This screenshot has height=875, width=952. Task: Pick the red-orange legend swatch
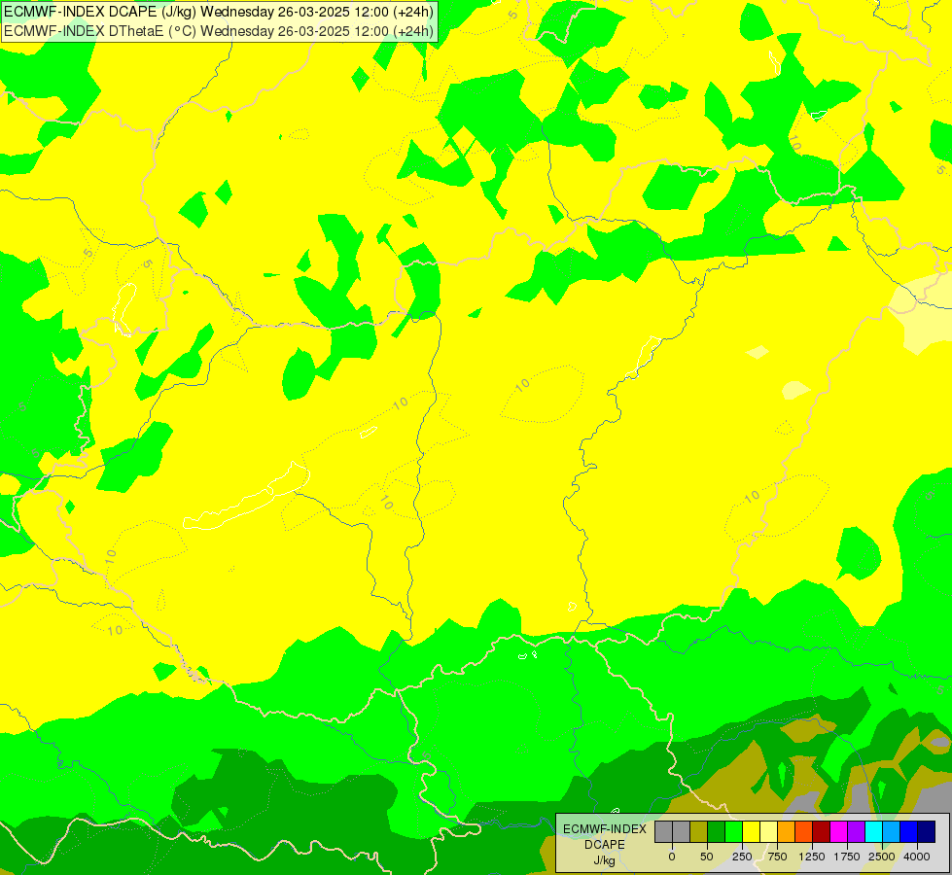point(804,832)
